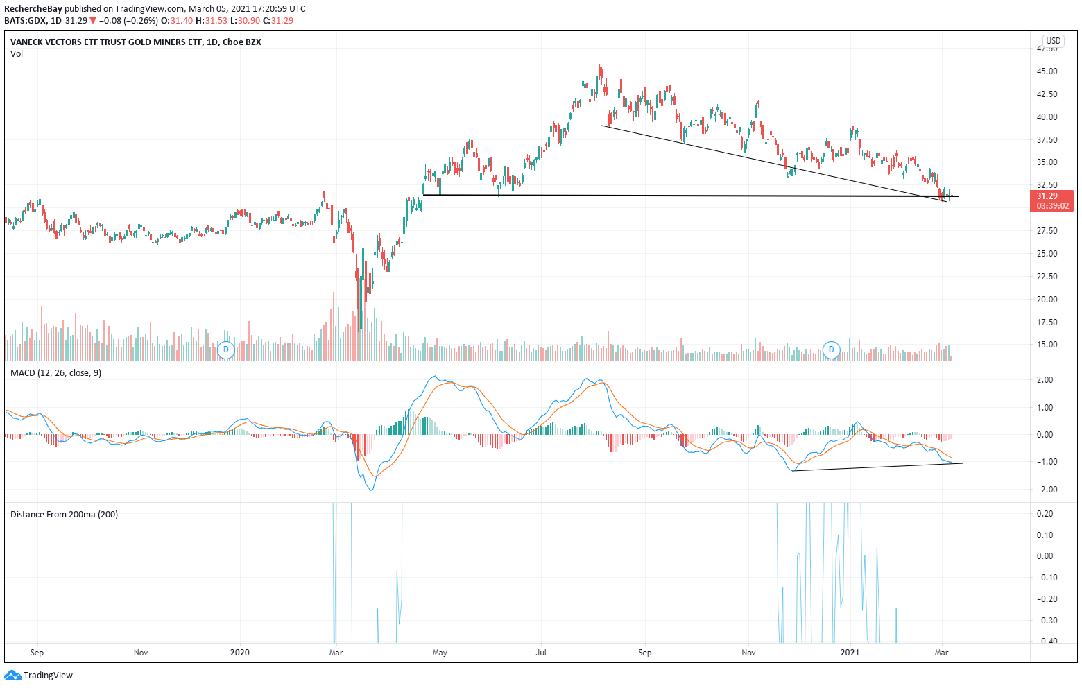Click the dividend D marker near 2021
The image size is (1082, 688).
[x=831, y=350]
